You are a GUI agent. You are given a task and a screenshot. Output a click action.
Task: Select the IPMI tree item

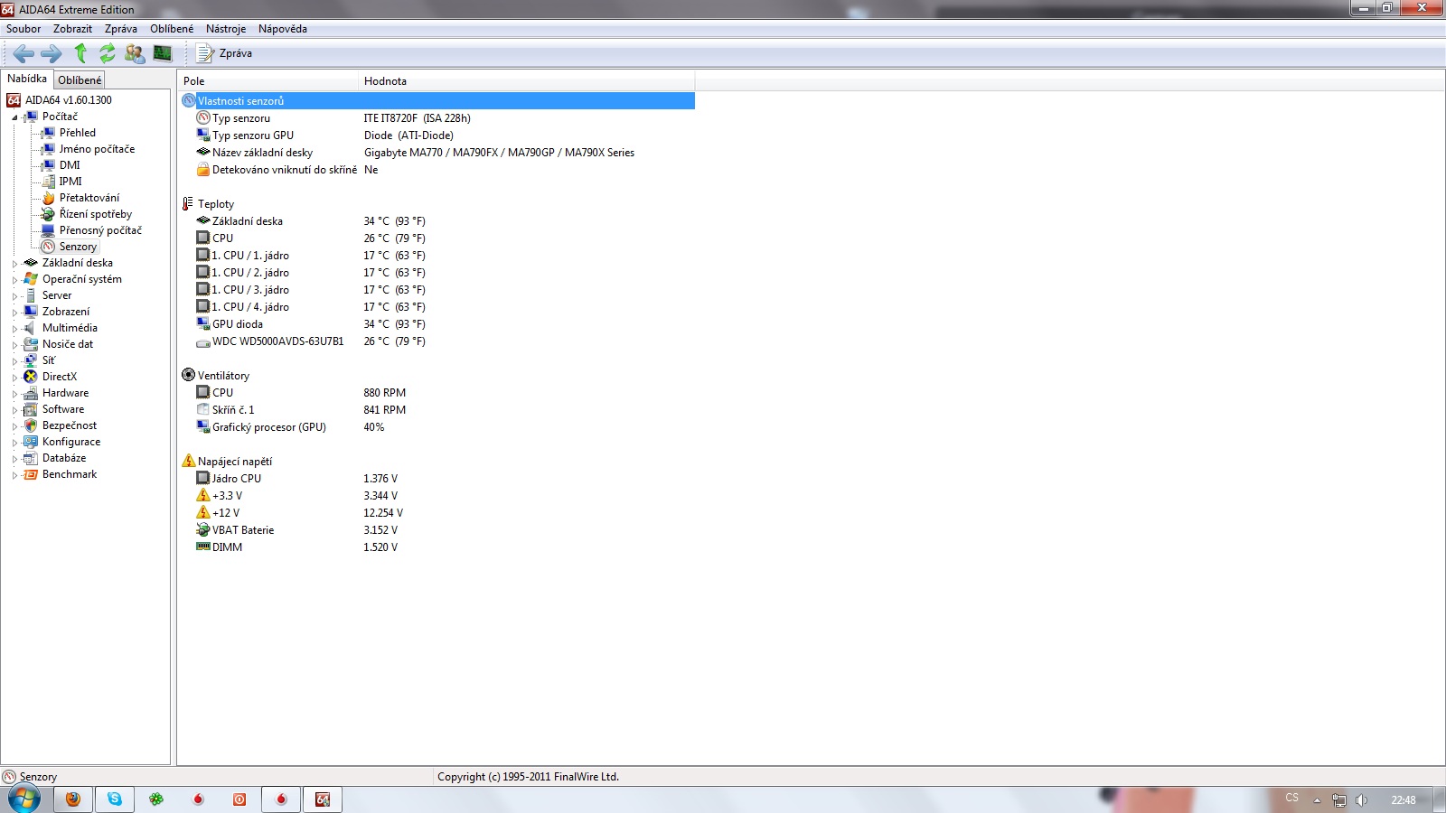pyautogui.click(x=70, y=182)
